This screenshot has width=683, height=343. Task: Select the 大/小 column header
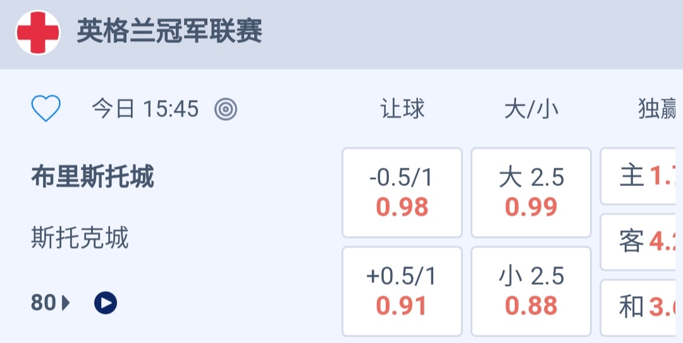531,109
